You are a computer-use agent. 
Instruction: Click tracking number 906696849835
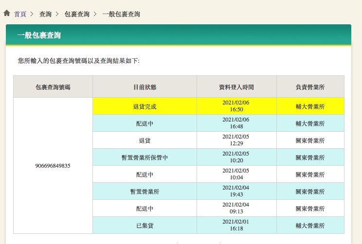click(x=53, y=166)
